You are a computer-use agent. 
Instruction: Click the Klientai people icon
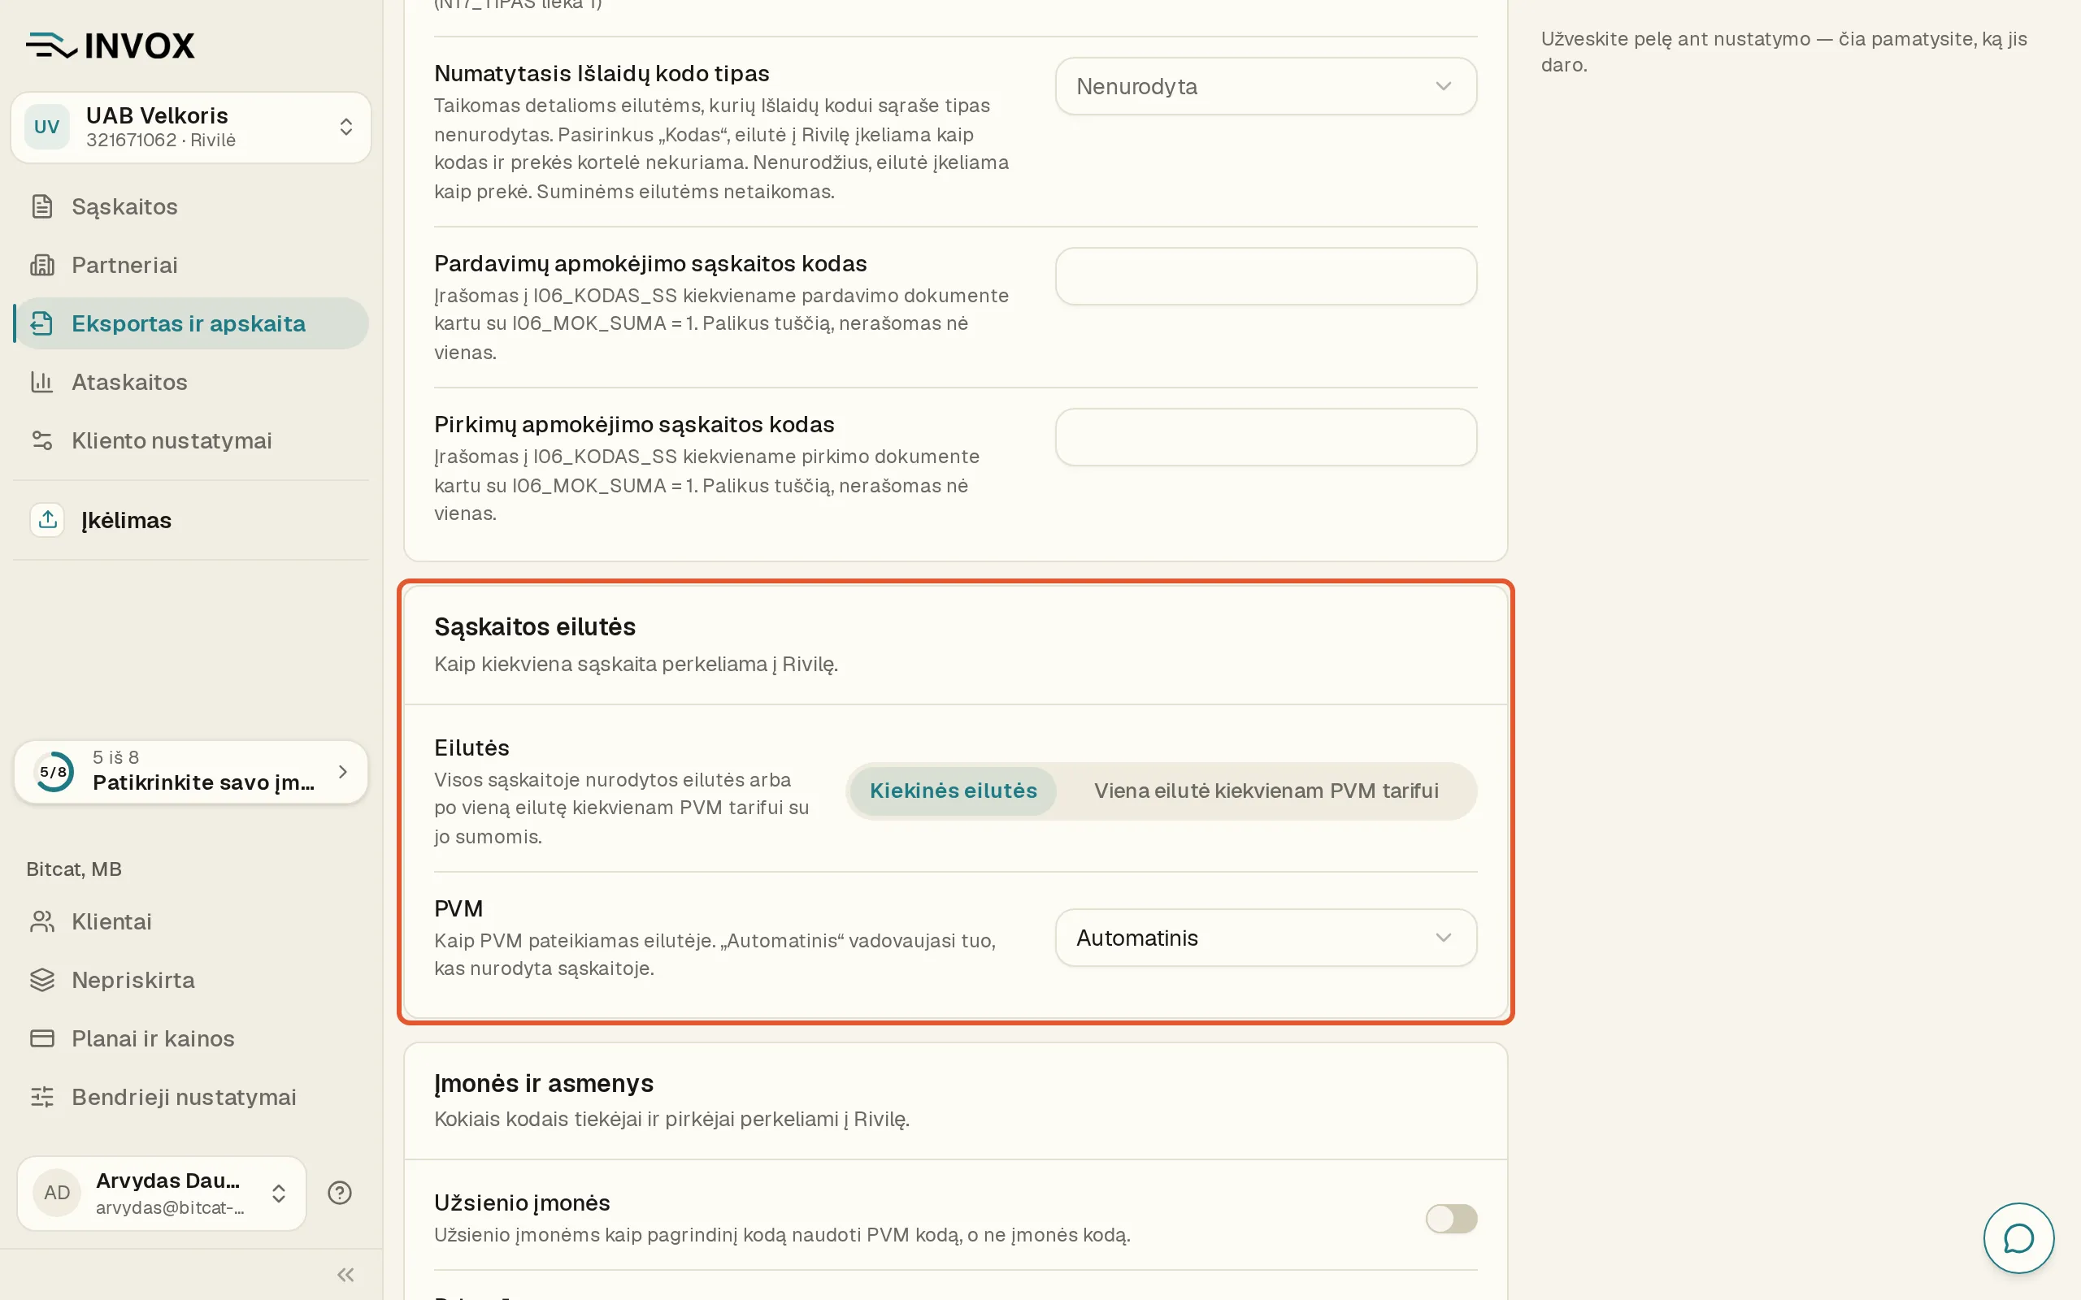point(42,921)
